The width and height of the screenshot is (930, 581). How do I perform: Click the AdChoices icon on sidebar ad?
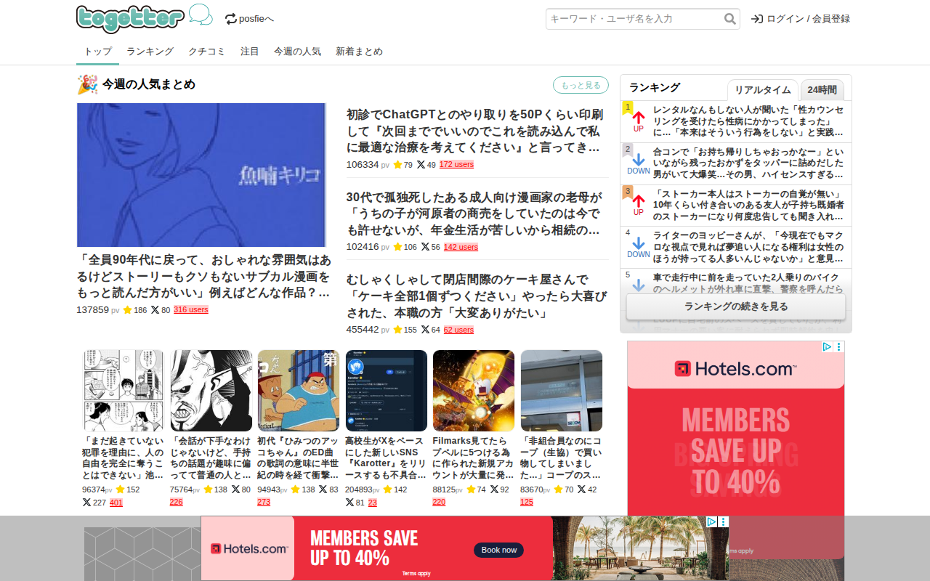[827, 347]
